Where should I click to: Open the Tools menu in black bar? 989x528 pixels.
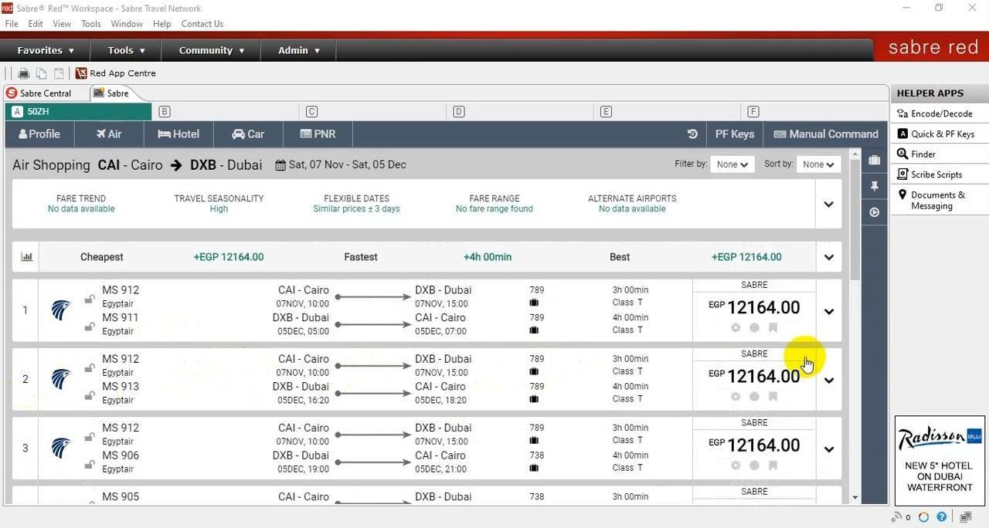[126, 50]
